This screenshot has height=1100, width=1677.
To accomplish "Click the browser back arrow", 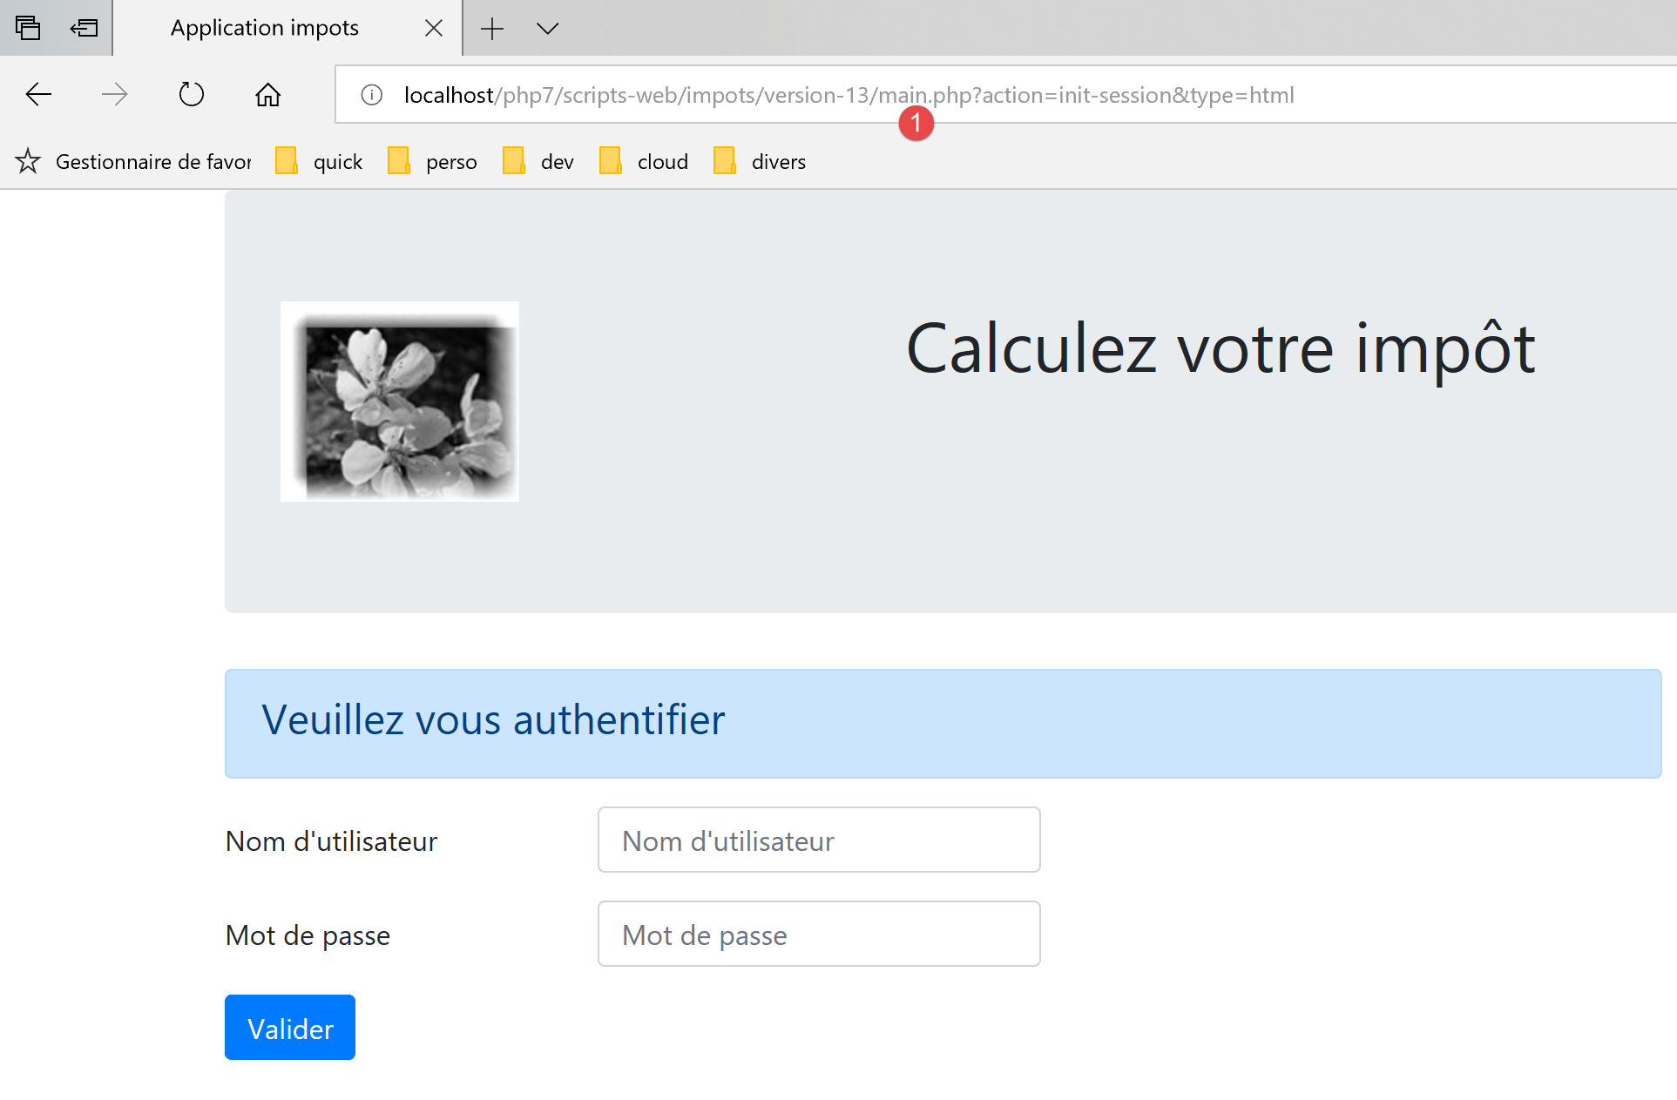I will pyautogui.click(x=38, y=94).
